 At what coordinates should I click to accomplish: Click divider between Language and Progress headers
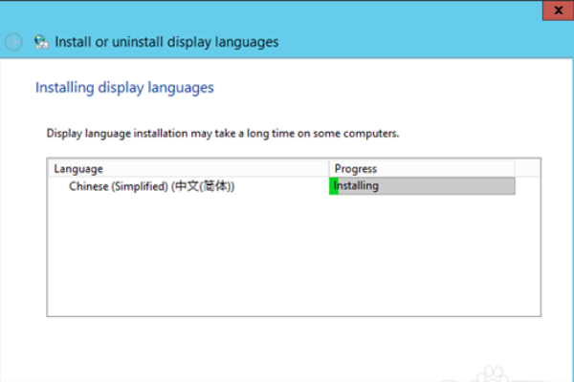pos(329,169)
